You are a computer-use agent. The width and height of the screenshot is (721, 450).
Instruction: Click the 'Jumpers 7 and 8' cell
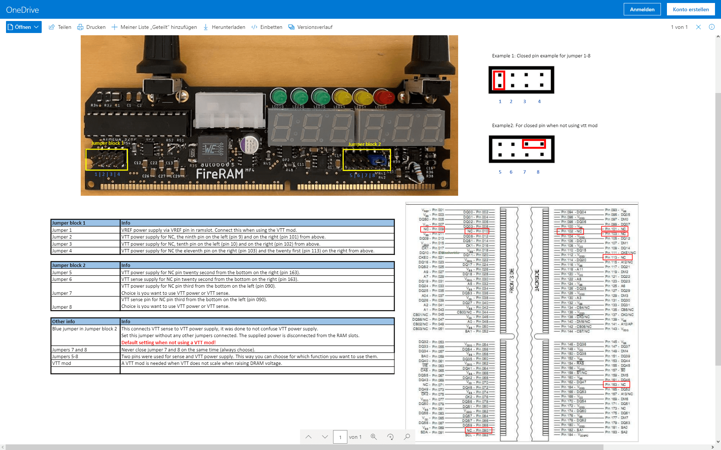pos(86,349)
